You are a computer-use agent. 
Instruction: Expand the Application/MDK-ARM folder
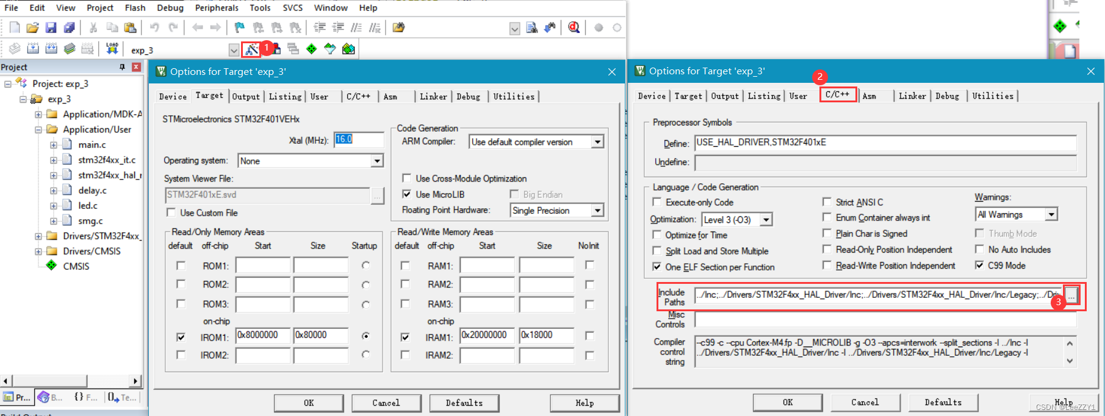tap(38, 114)
